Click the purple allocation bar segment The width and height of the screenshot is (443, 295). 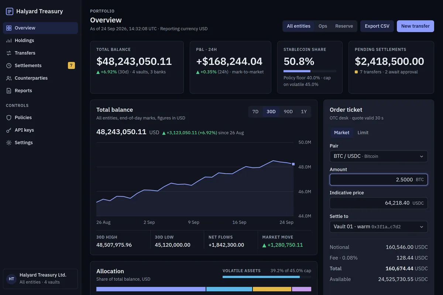coord(151,289)
